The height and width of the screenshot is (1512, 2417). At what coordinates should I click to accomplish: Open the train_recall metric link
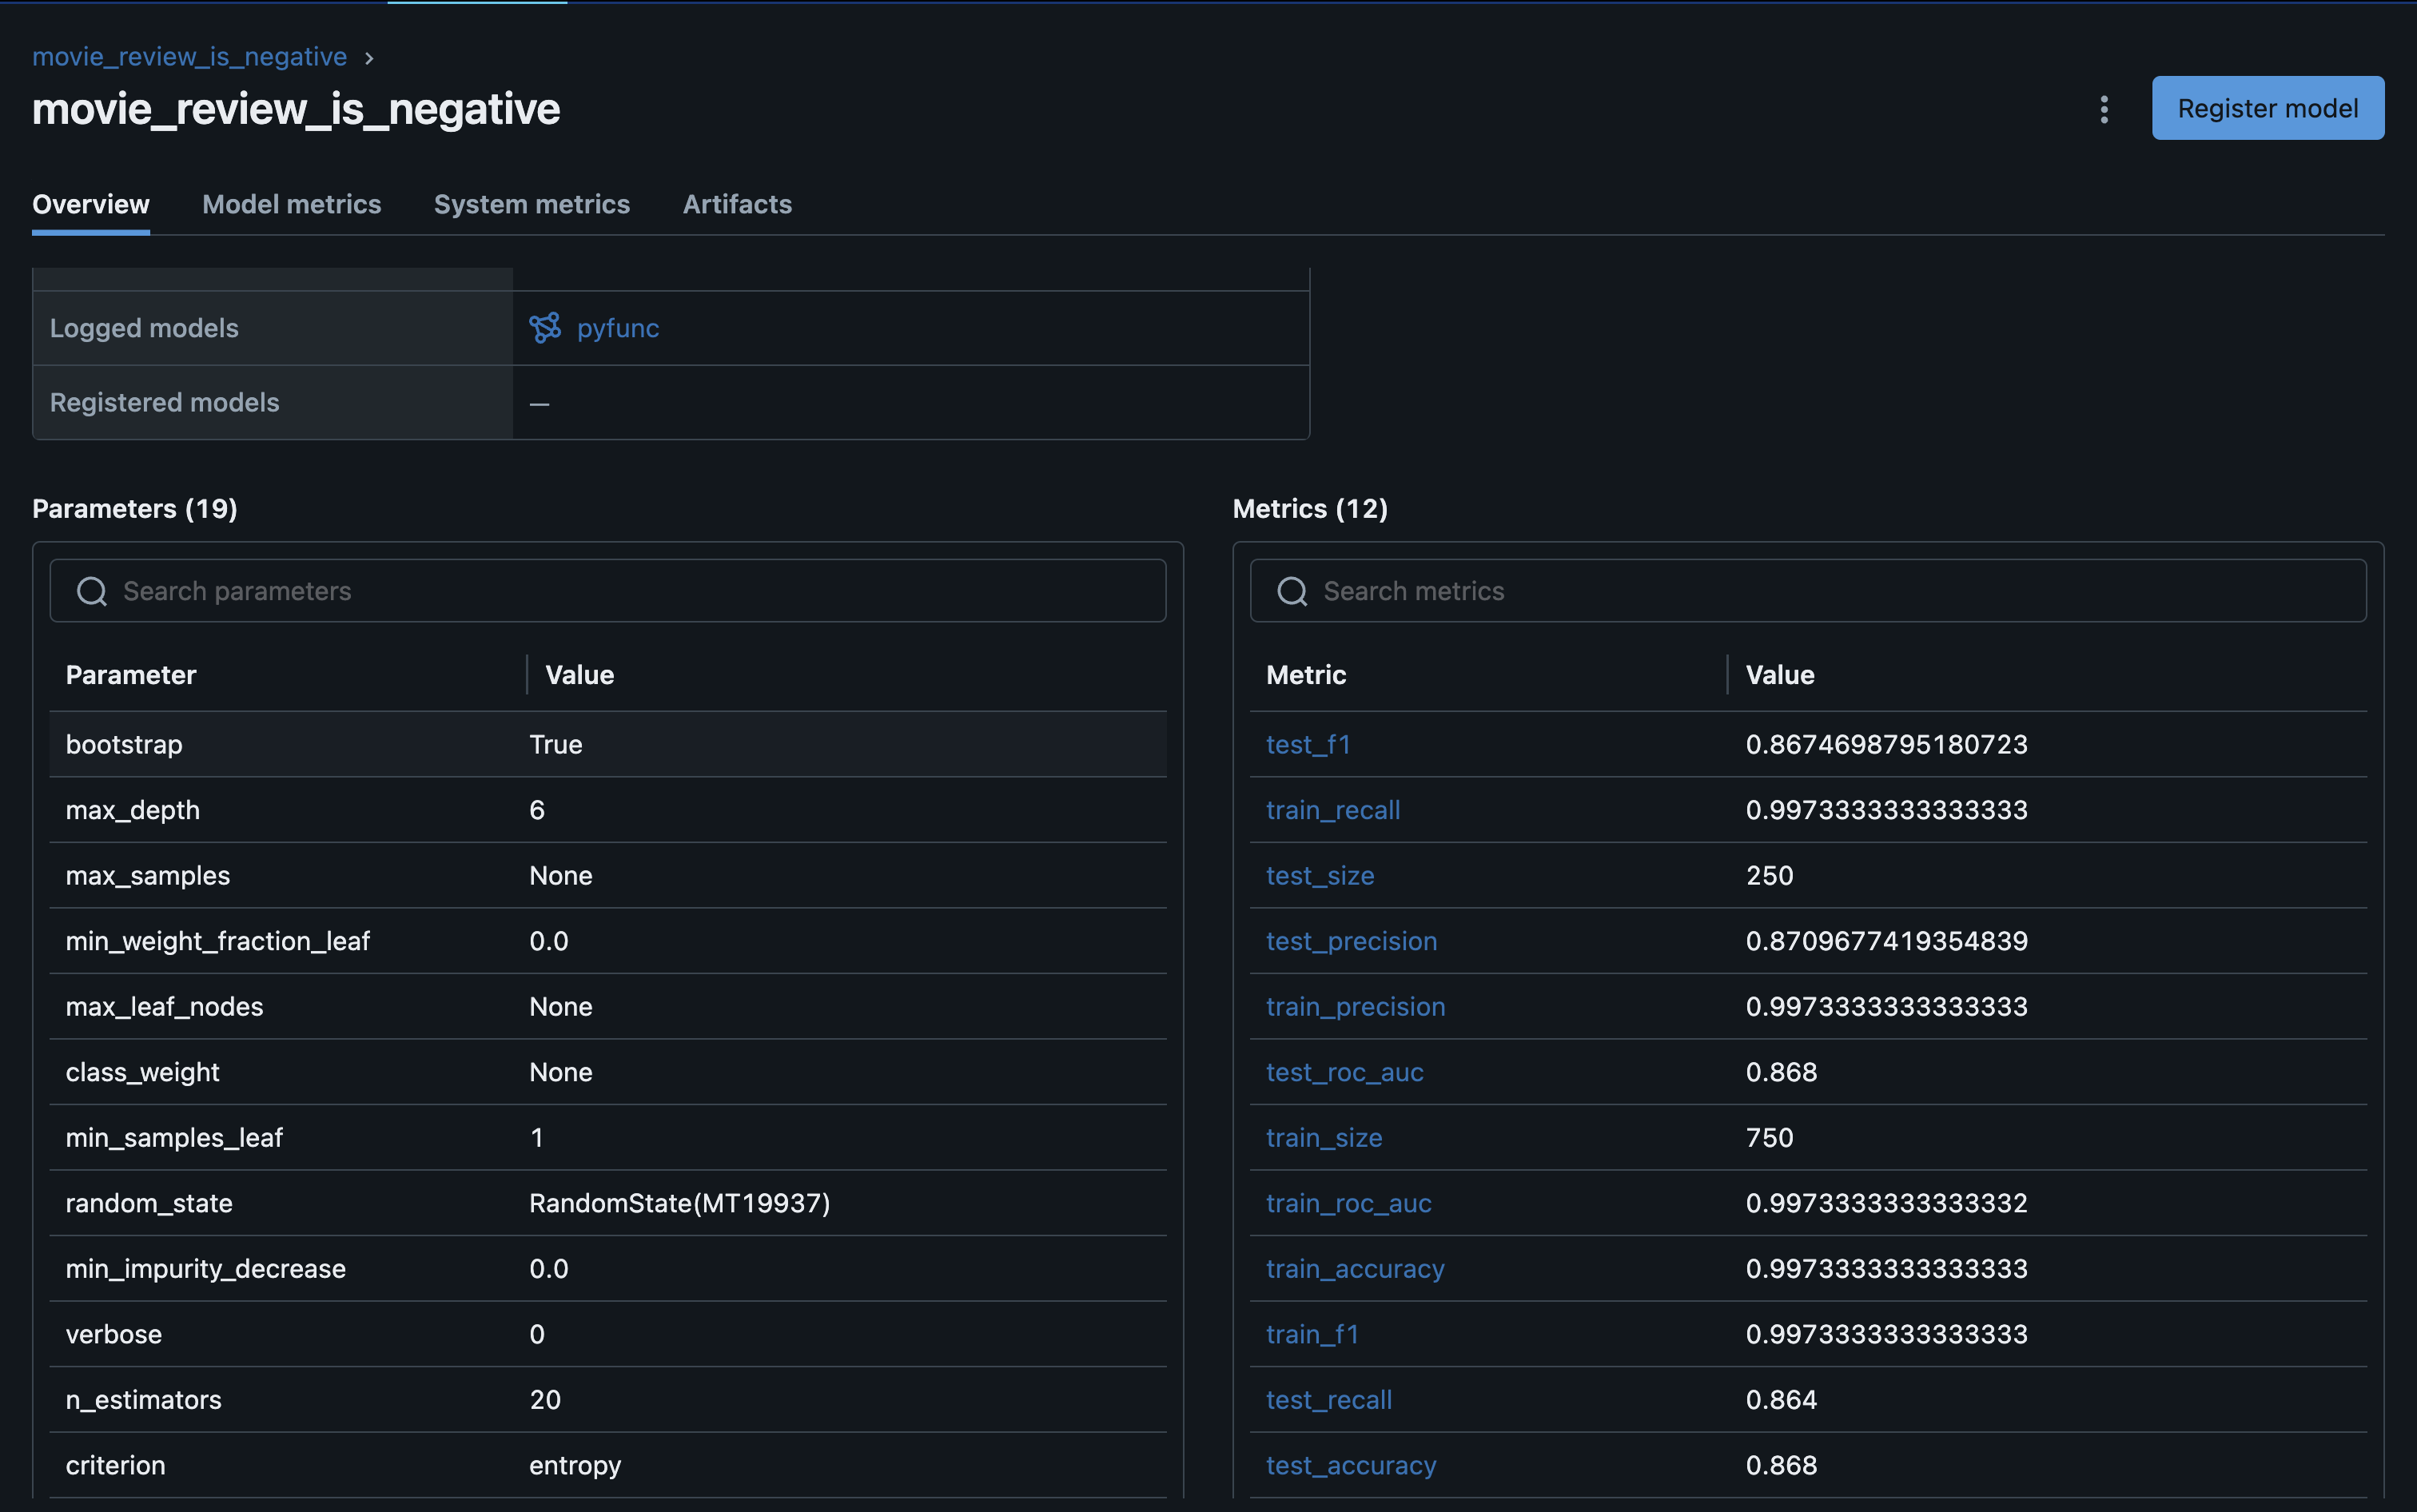coord(1332,810)
